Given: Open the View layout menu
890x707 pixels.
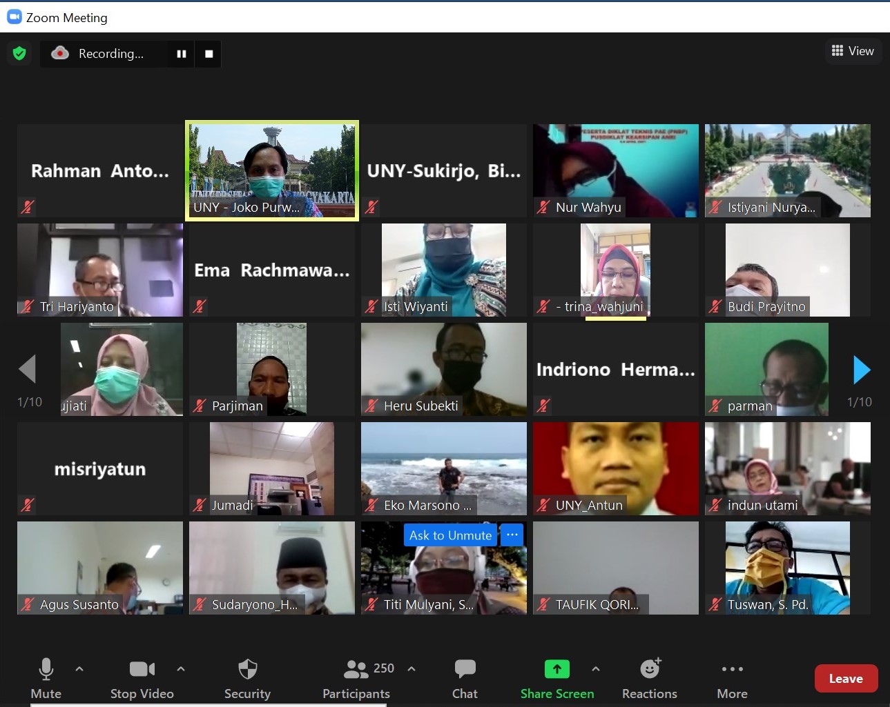Looking at the screenshot, I should pos(853,51).
